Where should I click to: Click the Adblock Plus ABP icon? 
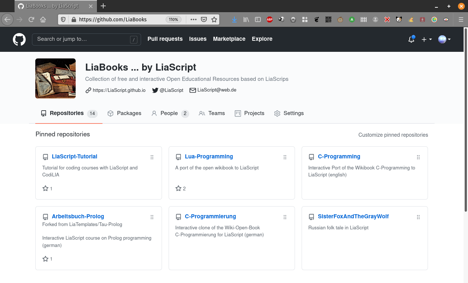pos(270,19)
